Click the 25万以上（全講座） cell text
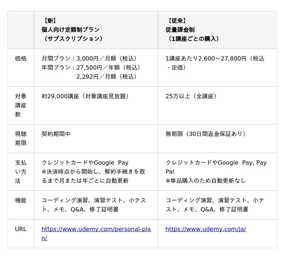Screen dimensions: 291x259 click(x=191, y=96)
